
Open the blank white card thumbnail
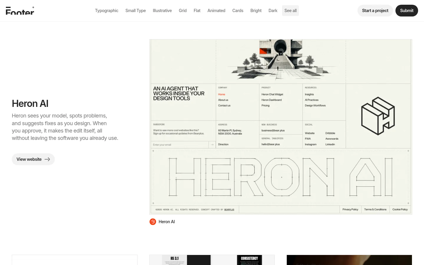[74, 260]
